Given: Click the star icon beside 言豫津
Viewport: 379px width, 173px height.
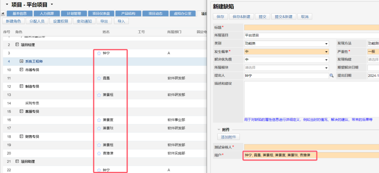Looking at the screenshot, I should pyautogui.click(x=99, y=153).
